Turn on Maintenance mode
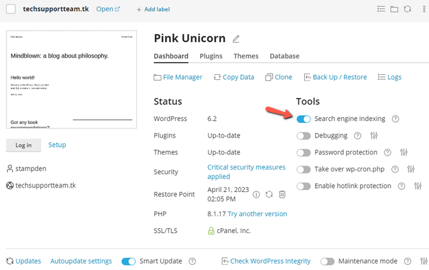 coord(327,261)
